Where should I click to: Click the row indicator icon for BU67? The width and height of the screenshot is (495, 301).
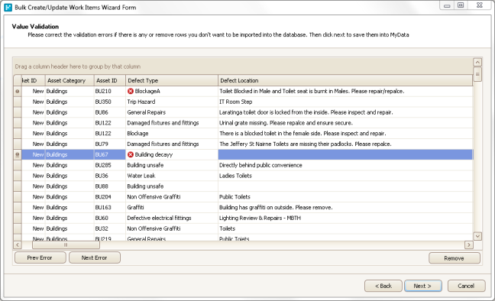click(18, 154)
